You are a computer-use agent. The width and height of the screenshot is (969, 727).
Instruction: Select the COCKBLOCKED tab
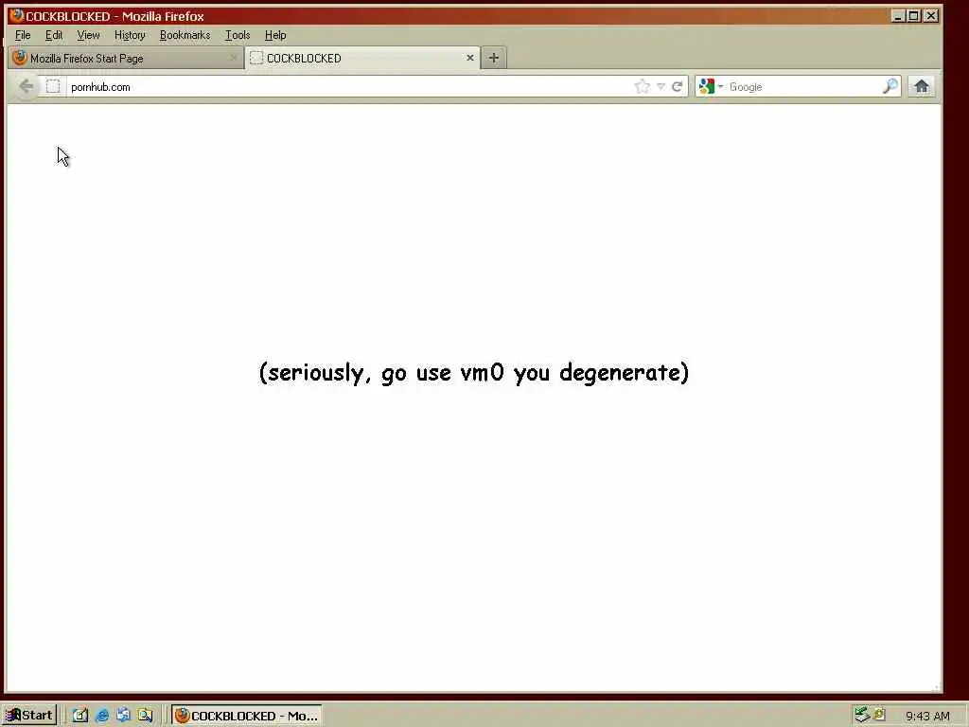pos(362,58)
